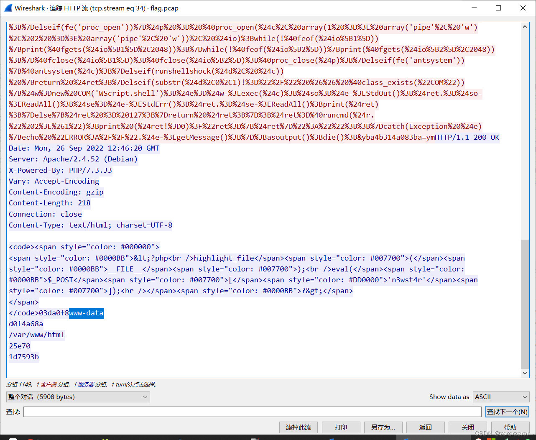Click the d0f4a68a line

click(26, 324)
